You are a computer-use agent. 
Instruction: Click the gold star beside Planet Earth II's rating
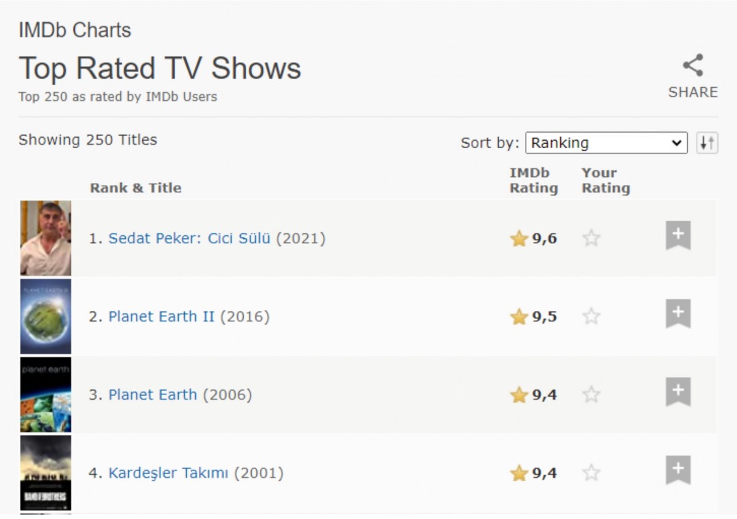[x=519, y=316]
